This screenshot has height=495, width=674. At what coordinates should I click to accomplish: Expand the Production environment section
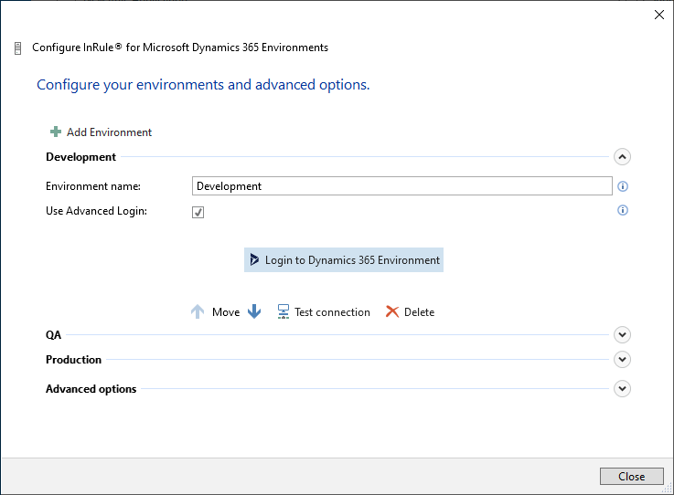pos(622,359)
